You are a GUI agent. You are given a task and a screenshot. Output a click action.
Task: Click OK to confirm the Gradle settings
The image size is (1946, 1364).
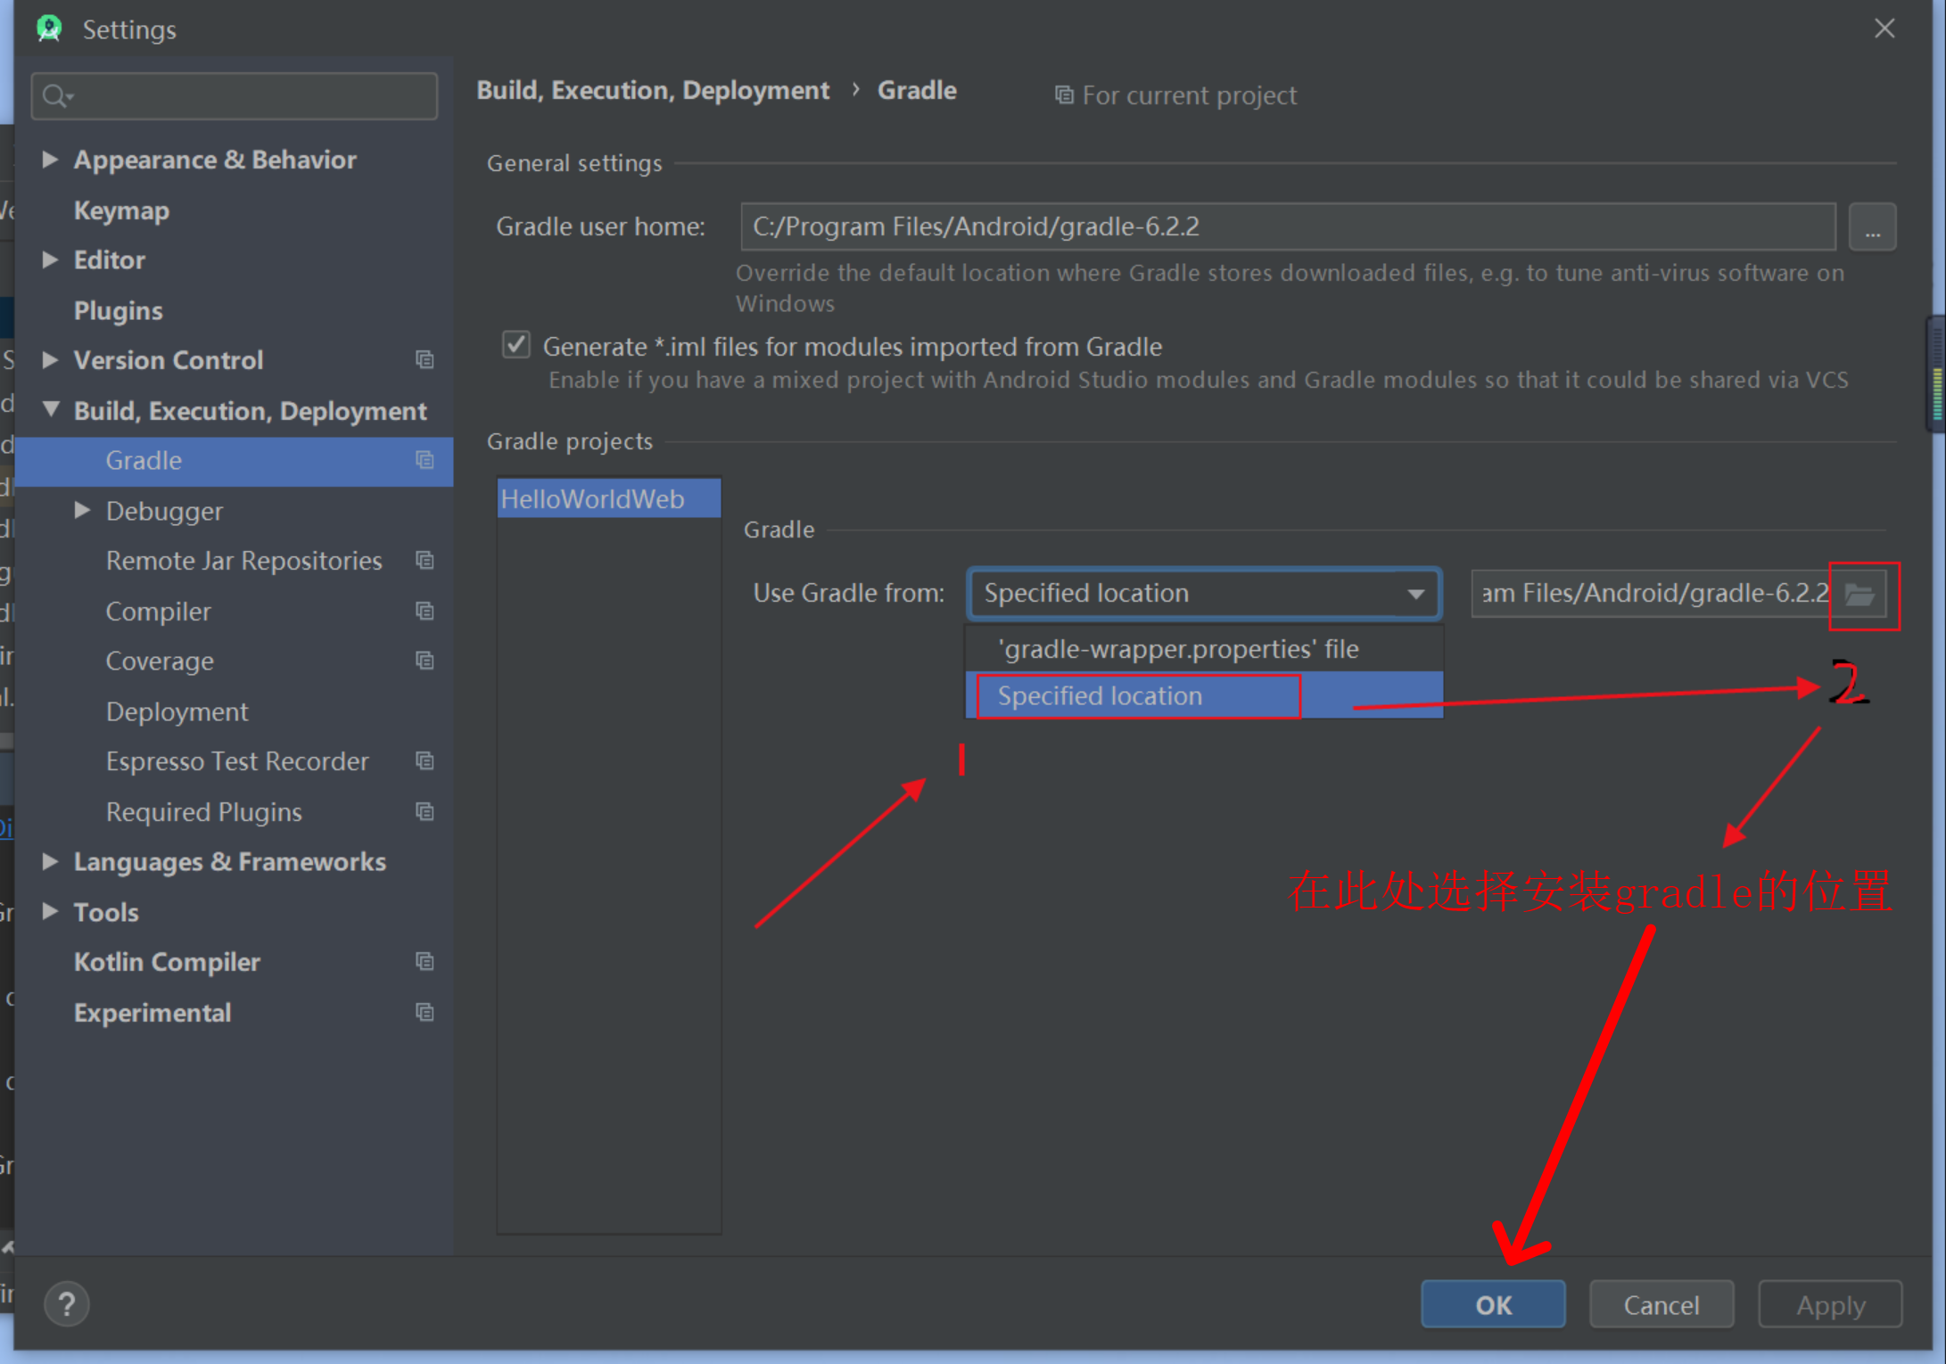pyautogui.click(x=1492, y=1303)
